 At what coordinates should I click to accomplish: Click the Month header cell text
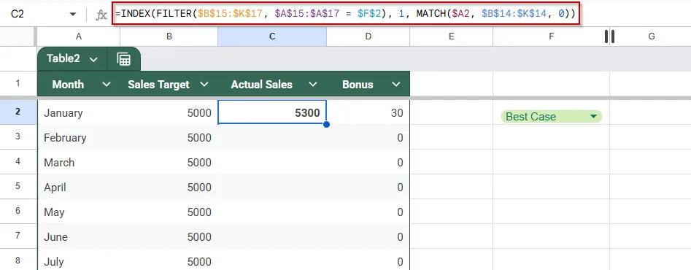point(68,85)
